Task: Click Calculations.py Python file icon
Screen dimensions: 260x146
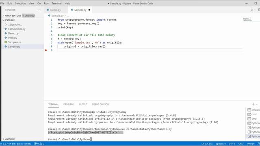Action: click(6, 29)
